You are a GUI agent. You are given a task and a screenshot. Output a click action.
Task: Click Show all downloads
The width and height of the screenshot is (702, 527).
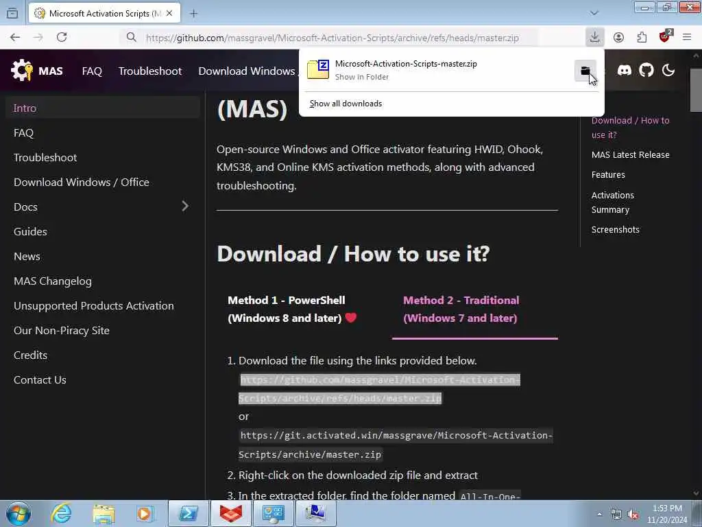346,104
